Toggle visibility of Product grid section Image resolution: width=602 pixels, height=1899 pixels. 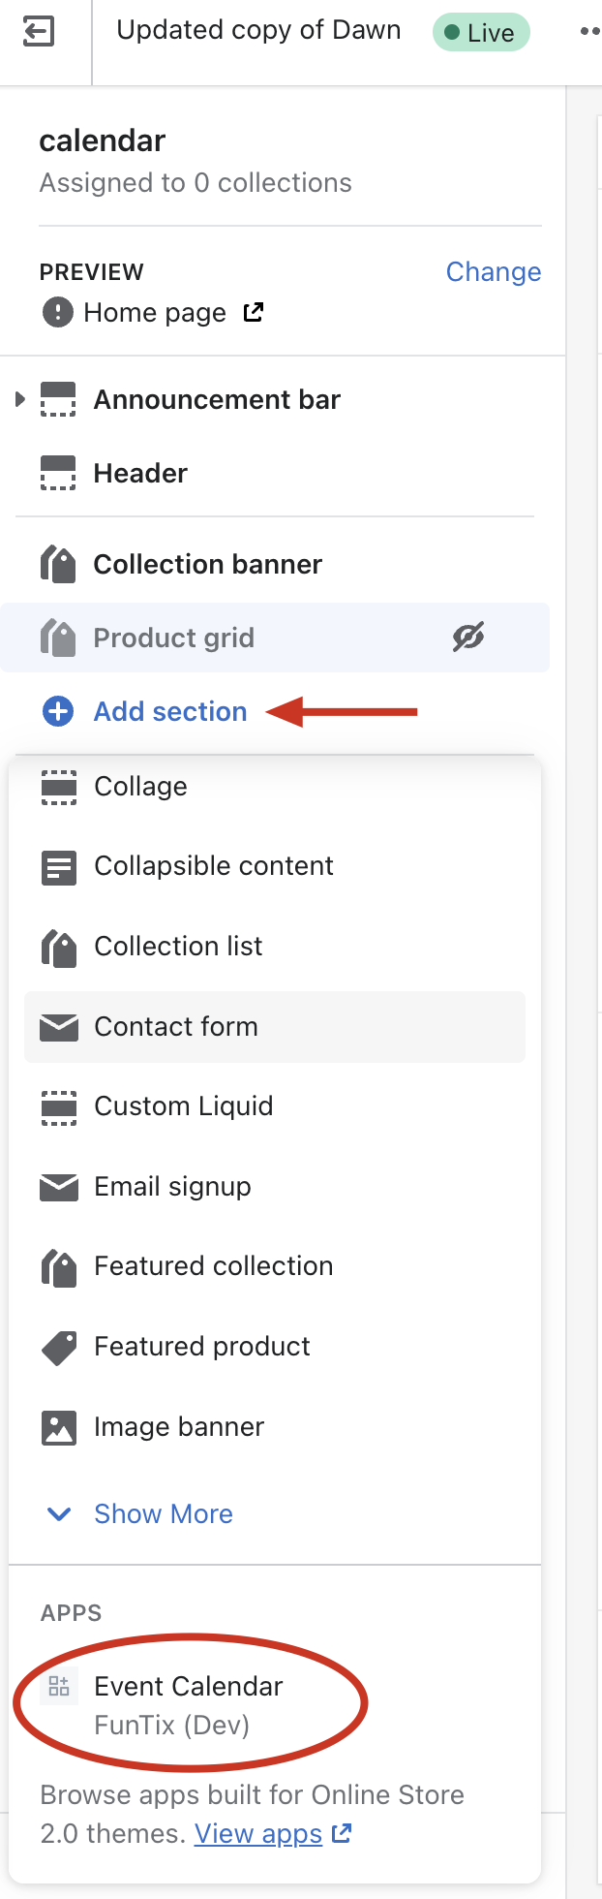468,638
